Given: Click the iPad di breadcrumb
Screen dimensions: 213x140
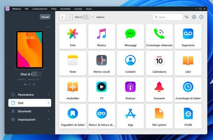Looking at the screenshot, I should point(82,17).
